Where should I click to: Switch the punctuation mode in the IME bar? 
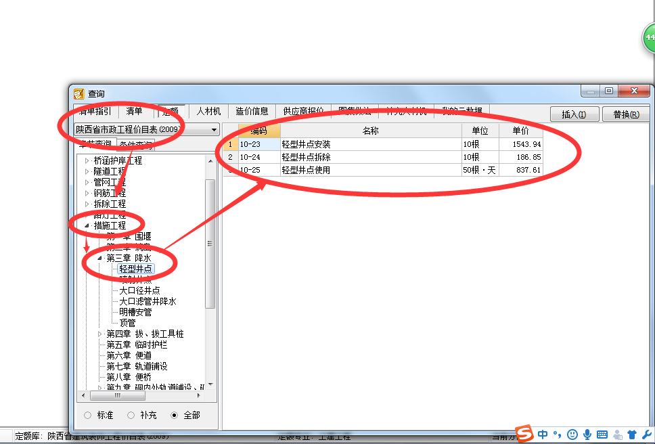pos(558,435)
